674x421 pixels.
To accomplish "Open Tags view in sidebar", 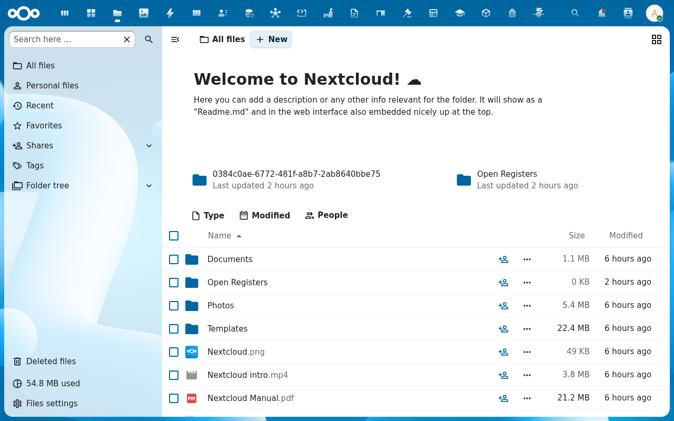I will (83, 166).
